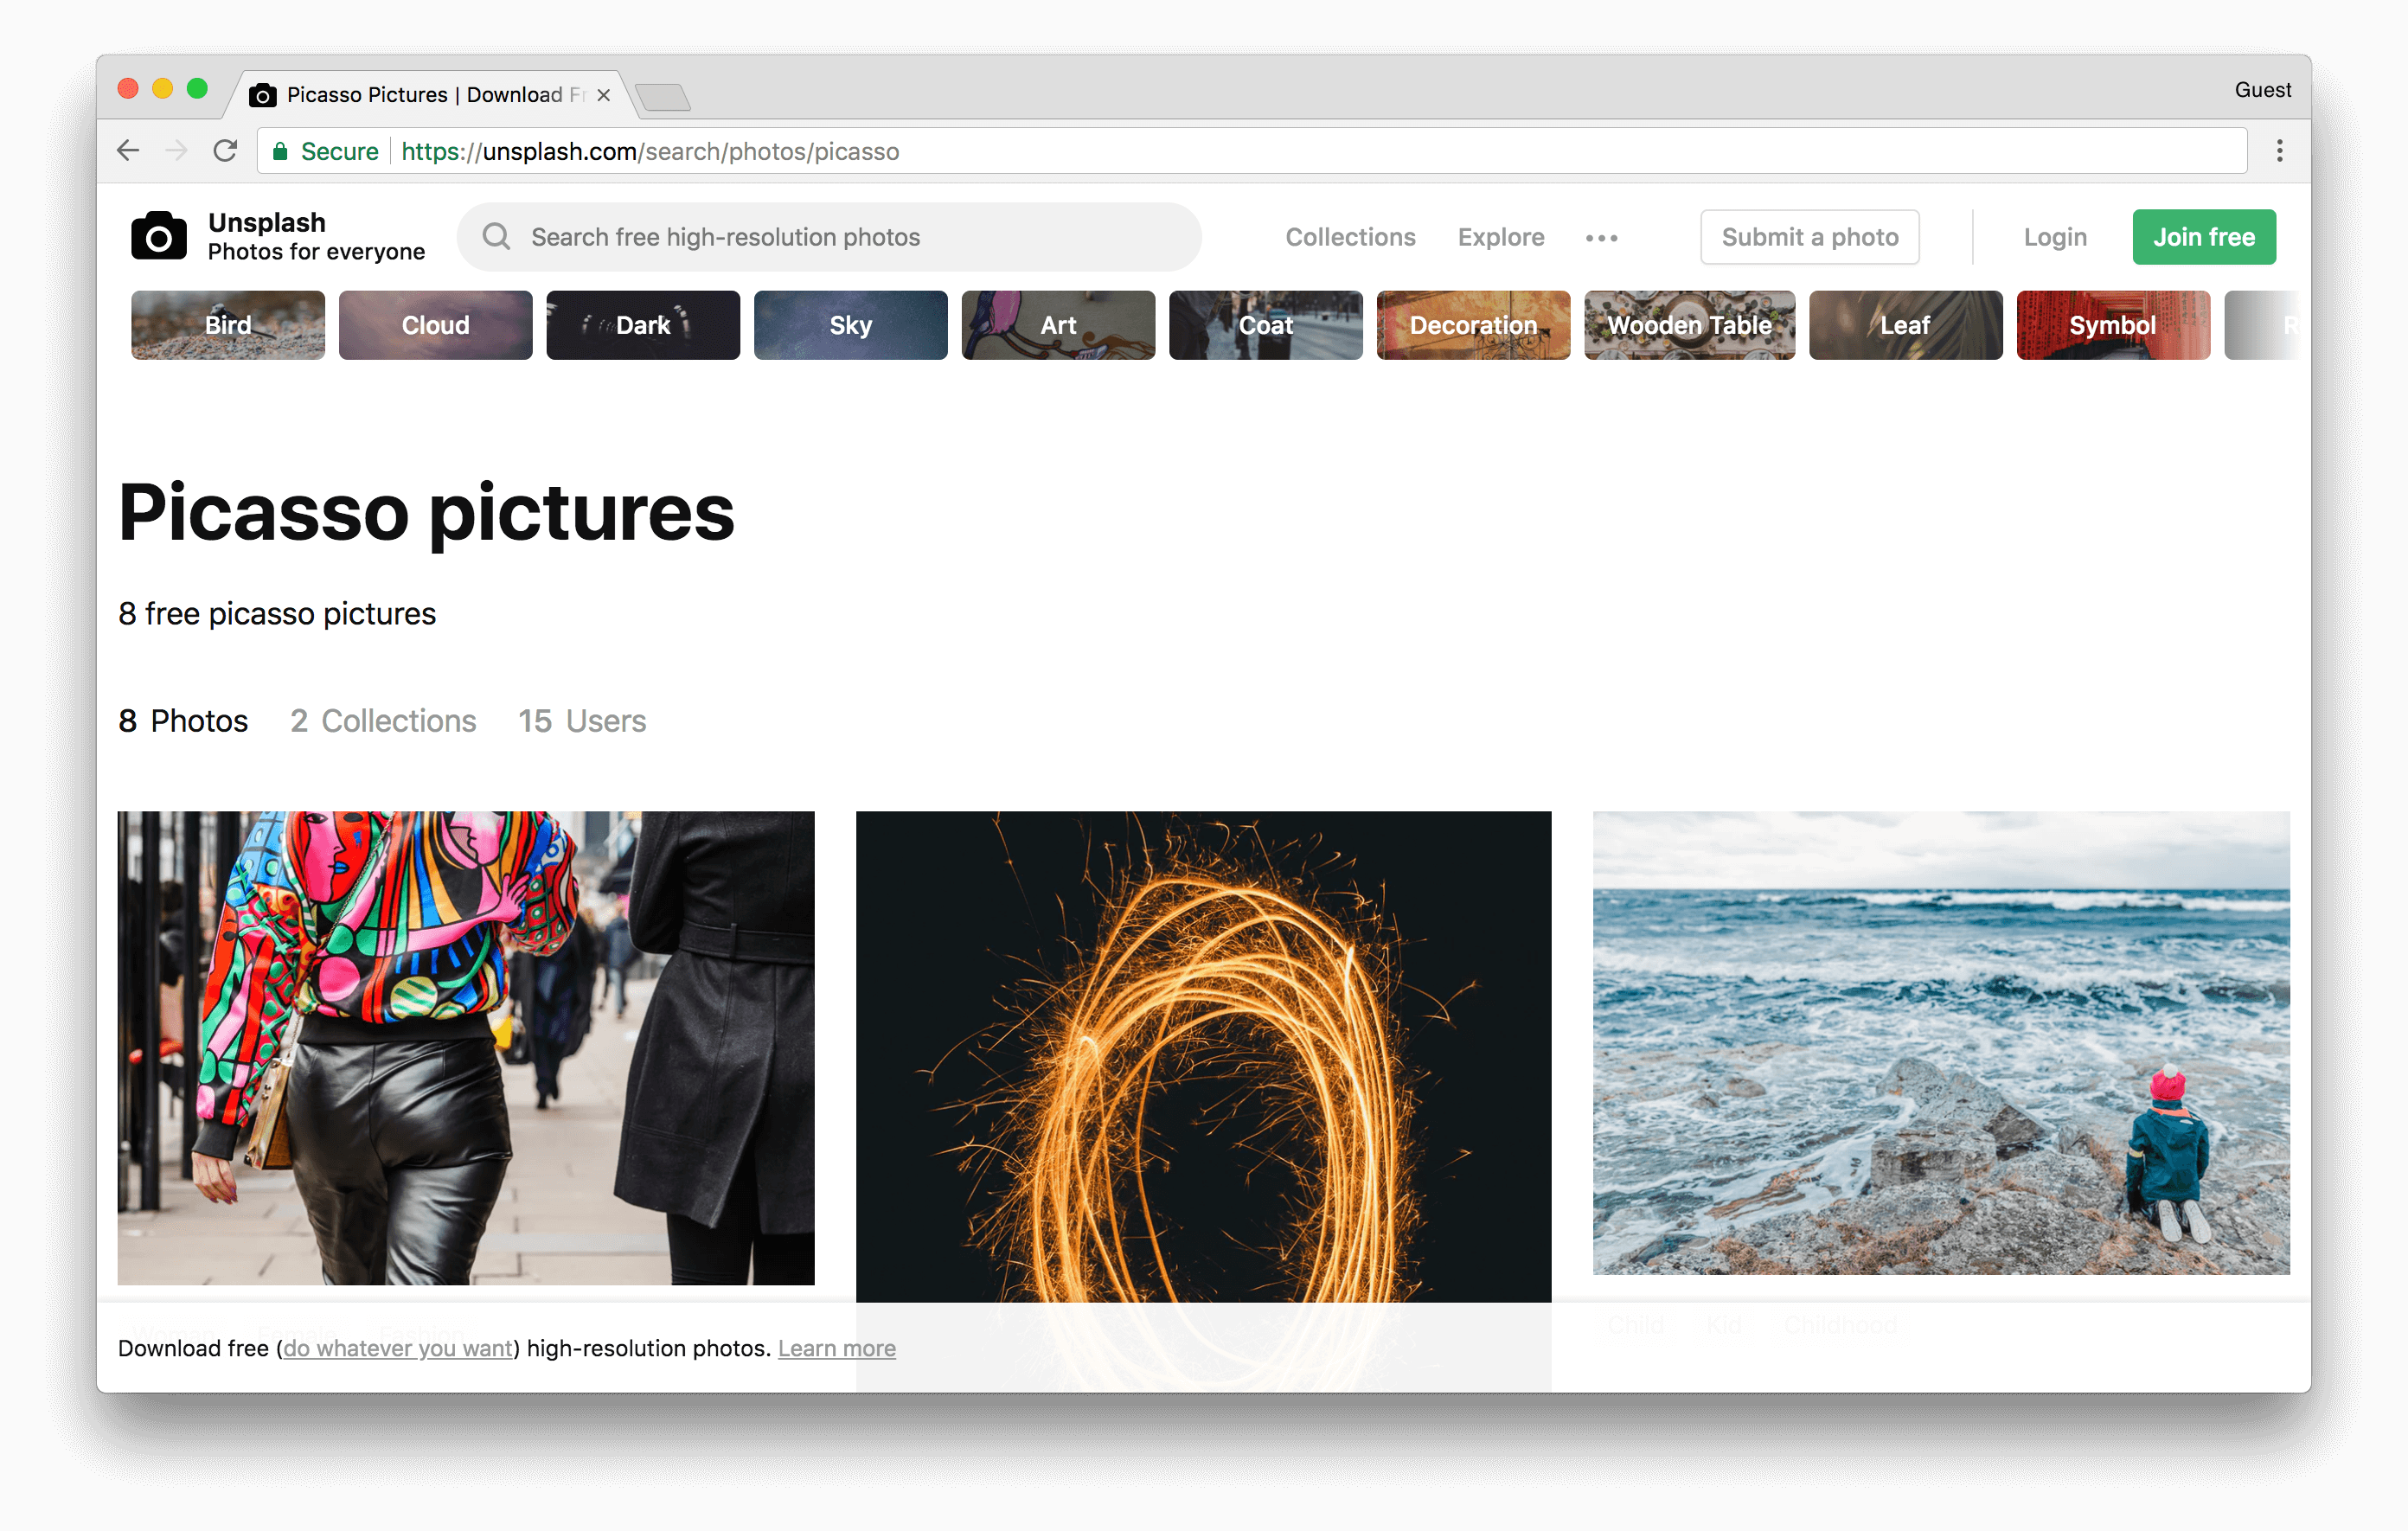Switch to the 2 Collections tab

click(383, 721)
